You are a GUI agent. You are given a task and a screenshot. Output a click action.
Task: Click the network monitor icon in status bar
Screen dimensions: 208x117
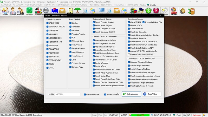[x=188, y=115]
